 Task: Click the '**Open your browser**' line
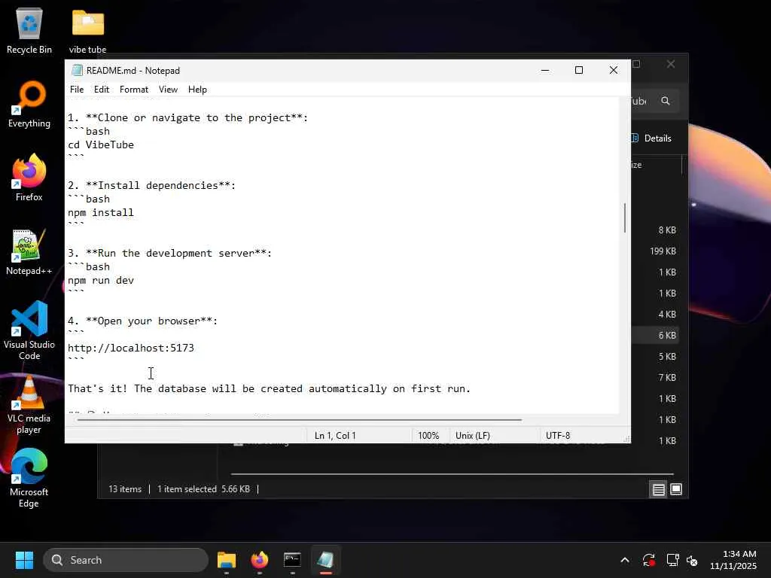pos(142,321)
